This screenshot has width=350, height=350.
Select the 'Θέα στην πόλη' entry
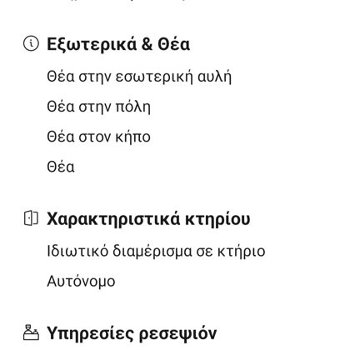[x=98, y=107]
